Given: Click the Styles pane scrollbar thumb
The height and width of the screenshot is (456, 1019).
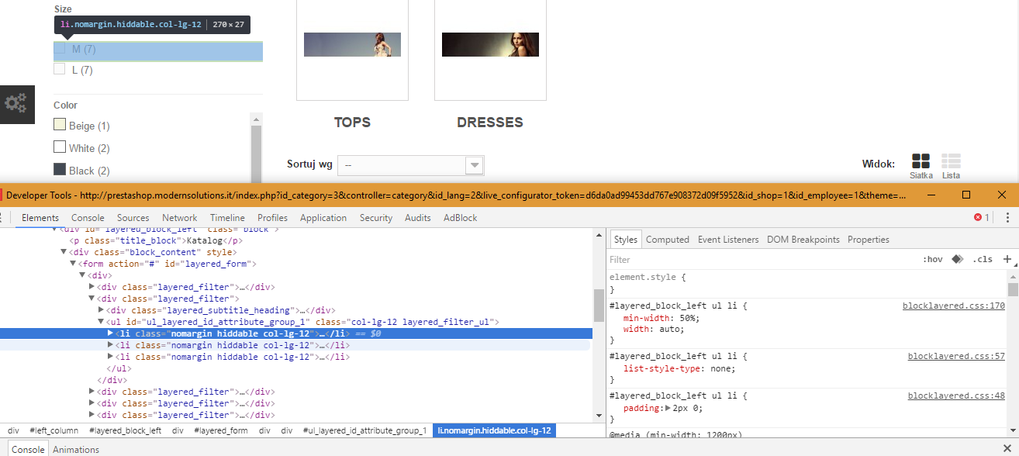Looking at the screenshot, I should point(1013,289).
